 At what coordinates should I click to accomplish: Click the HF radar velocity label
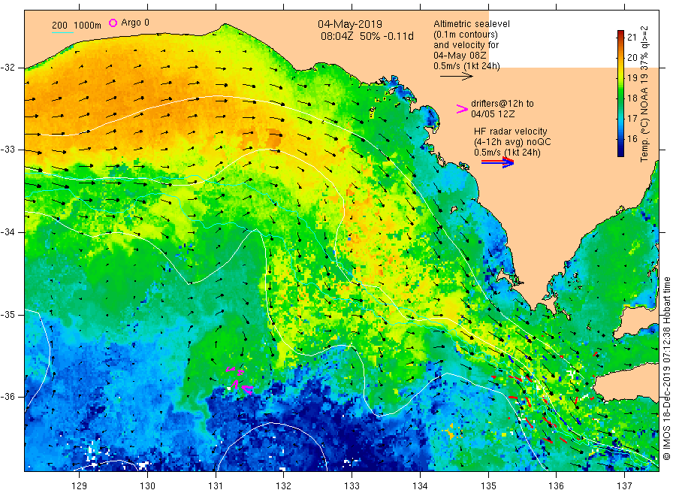(511, 131)
